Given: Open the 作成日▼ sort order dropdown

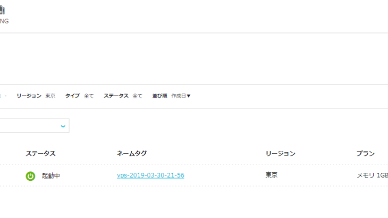Looking at the screenshot, I should (181, 96).
